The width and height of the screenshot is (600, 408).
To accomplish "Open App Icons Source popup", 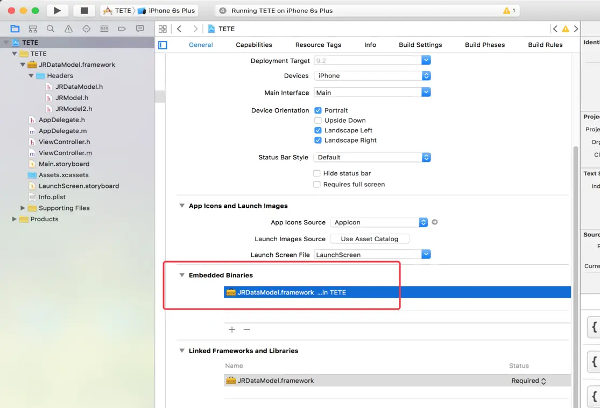I will point(379,222).
